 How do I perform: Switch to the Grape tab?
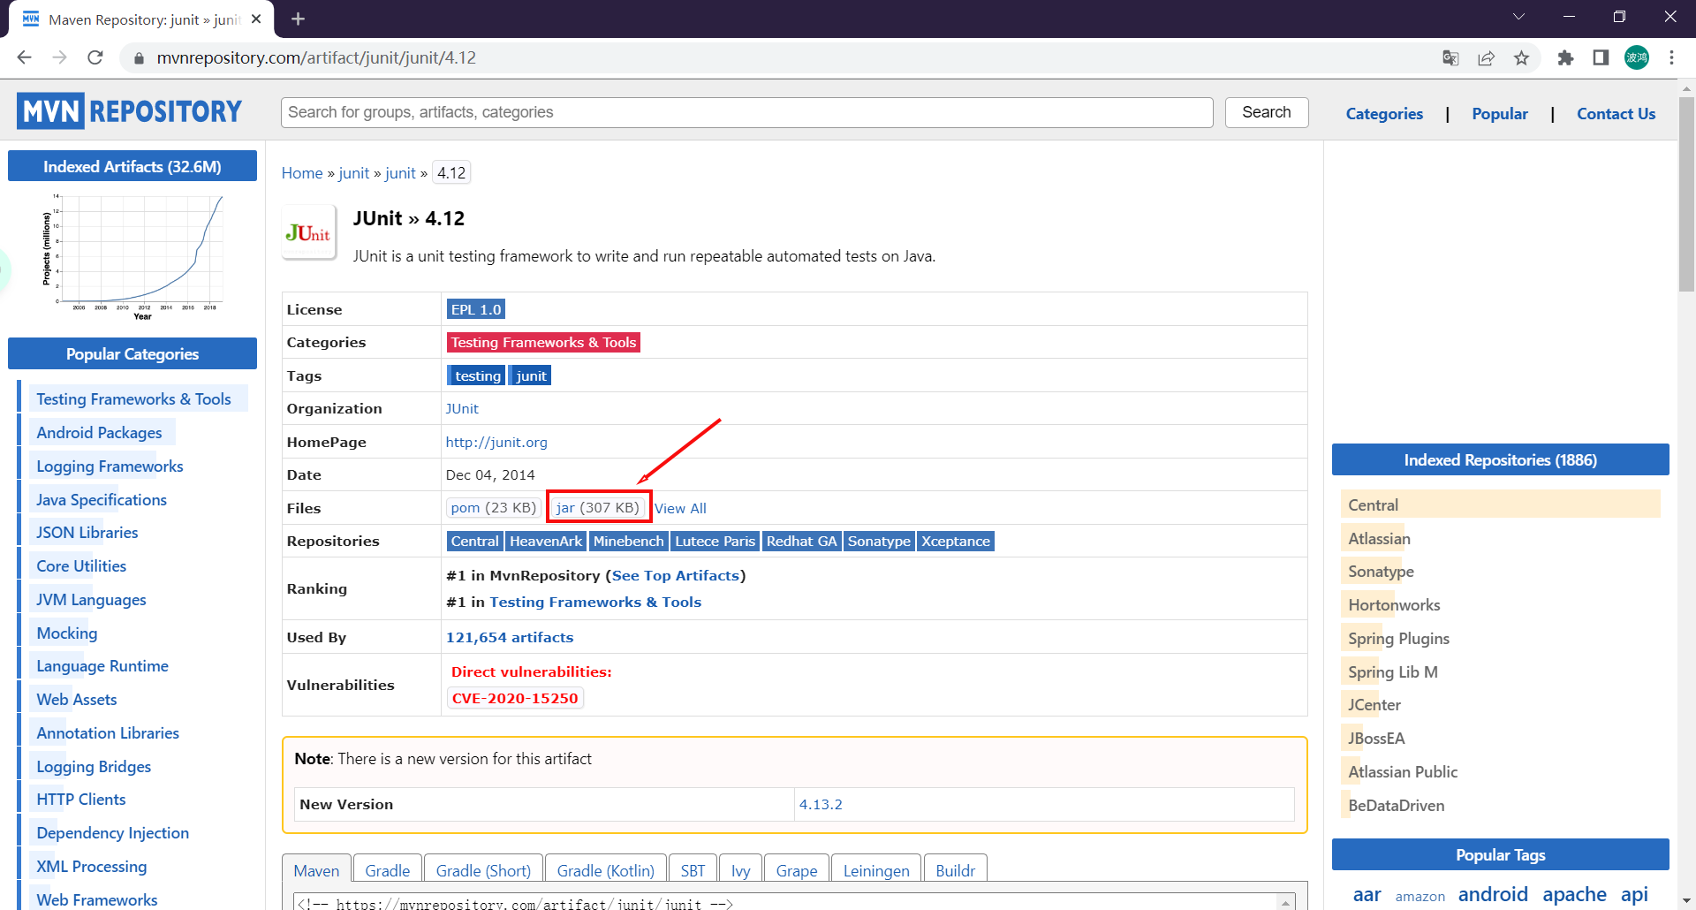pyautogui.click(x=797, y=870)
